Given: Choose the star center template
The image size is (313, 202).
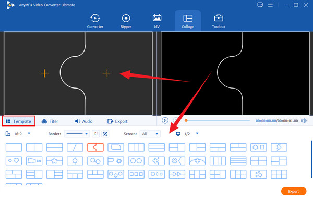Looking at the screenshot, I should (54, 161).
